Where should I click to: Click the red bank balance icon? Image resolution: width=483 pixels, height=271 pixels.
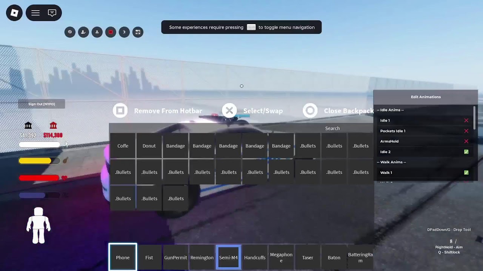click(x=53, y=125)
